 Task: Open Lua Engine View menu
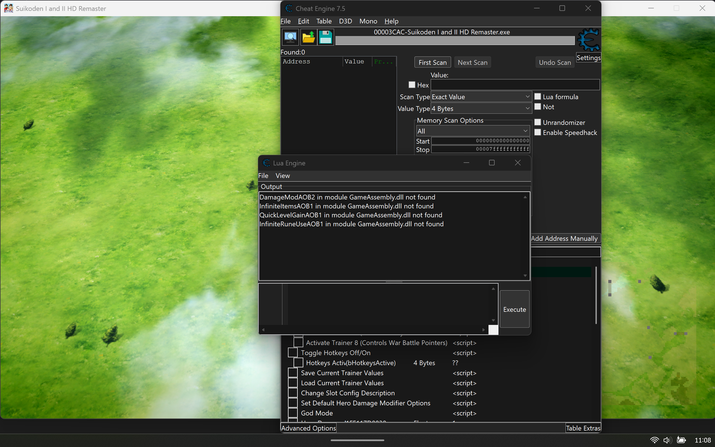point(283,175)
